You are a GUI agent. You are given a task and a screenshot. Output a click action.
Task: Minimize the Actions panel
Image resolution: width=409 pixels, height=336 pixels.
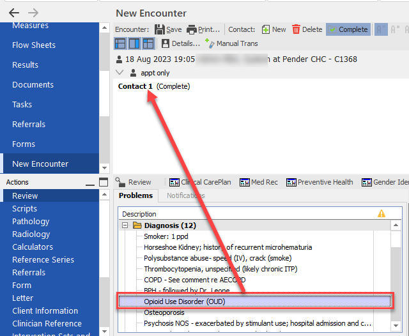(x=90, y=184)
